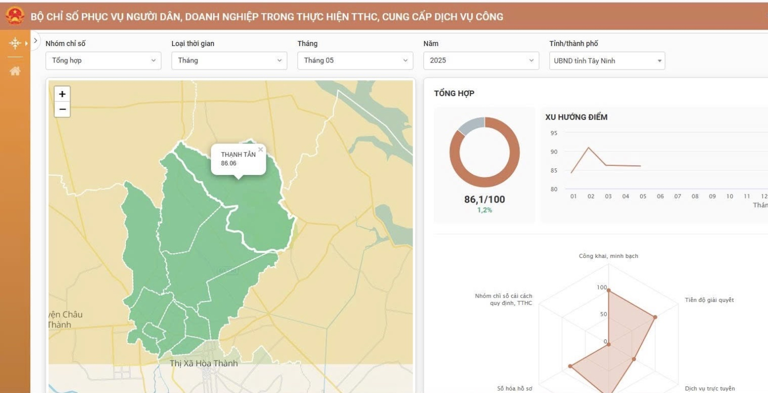Click the dashboard title in header bar
Image resolution: width=768 pixels, height=393 pixels.
[267, 16]
